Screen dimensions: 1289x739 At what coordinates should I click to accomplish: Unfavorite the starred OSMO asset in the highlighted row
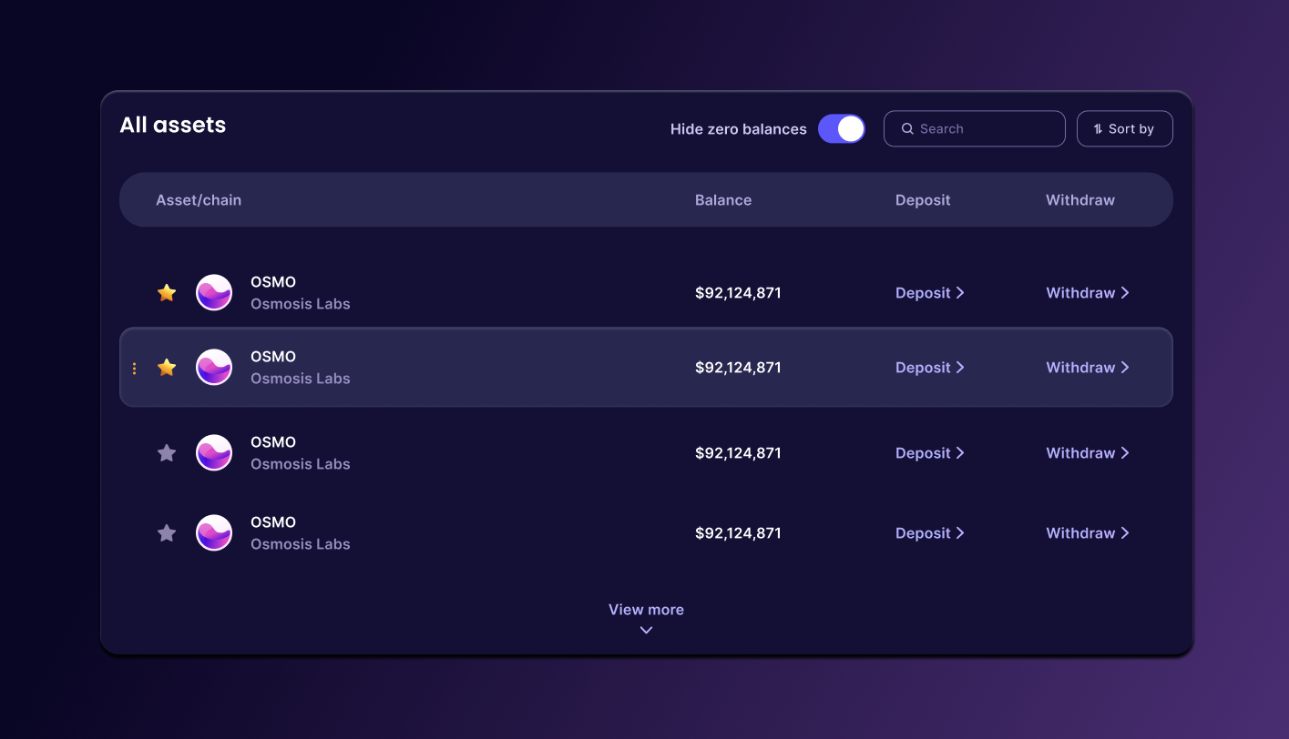[x=166, y=367]
